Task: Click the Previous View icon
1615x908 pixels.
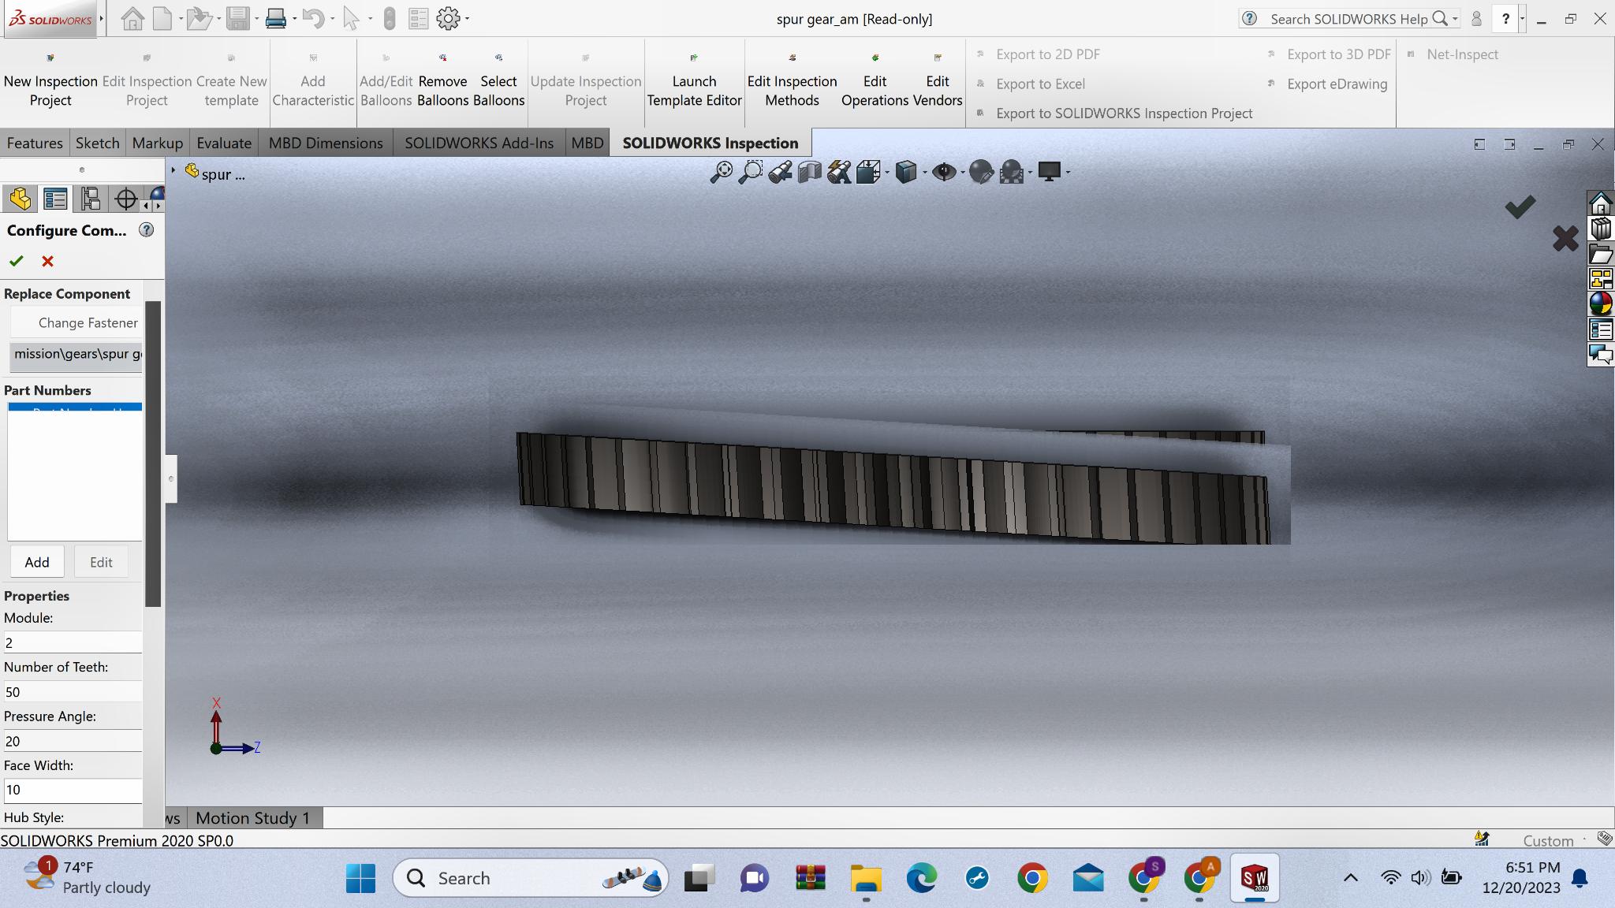Action: [x=780, y=172]
